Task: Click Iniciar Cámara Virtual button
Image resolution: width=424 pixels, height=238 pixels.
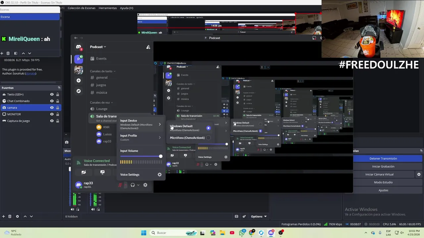Action: pos(383,175)
